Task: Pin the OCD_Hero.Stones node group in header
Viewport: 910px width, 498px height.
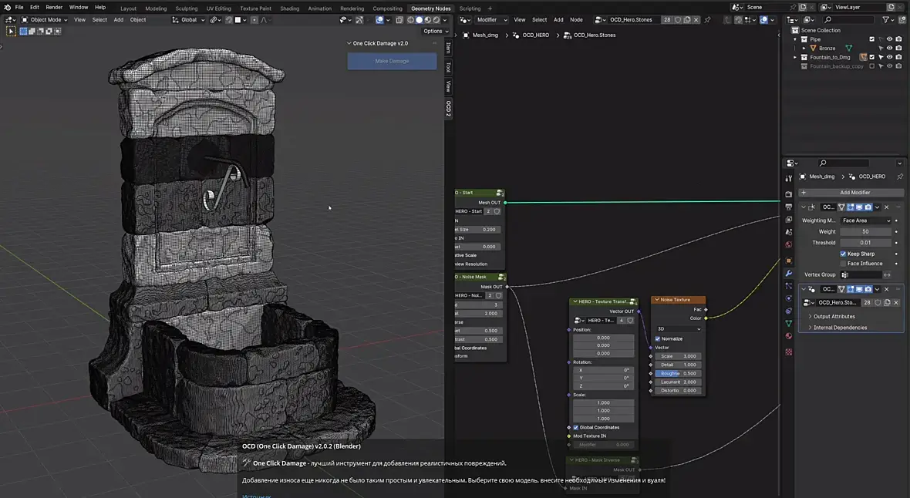Action: point(708,20)
